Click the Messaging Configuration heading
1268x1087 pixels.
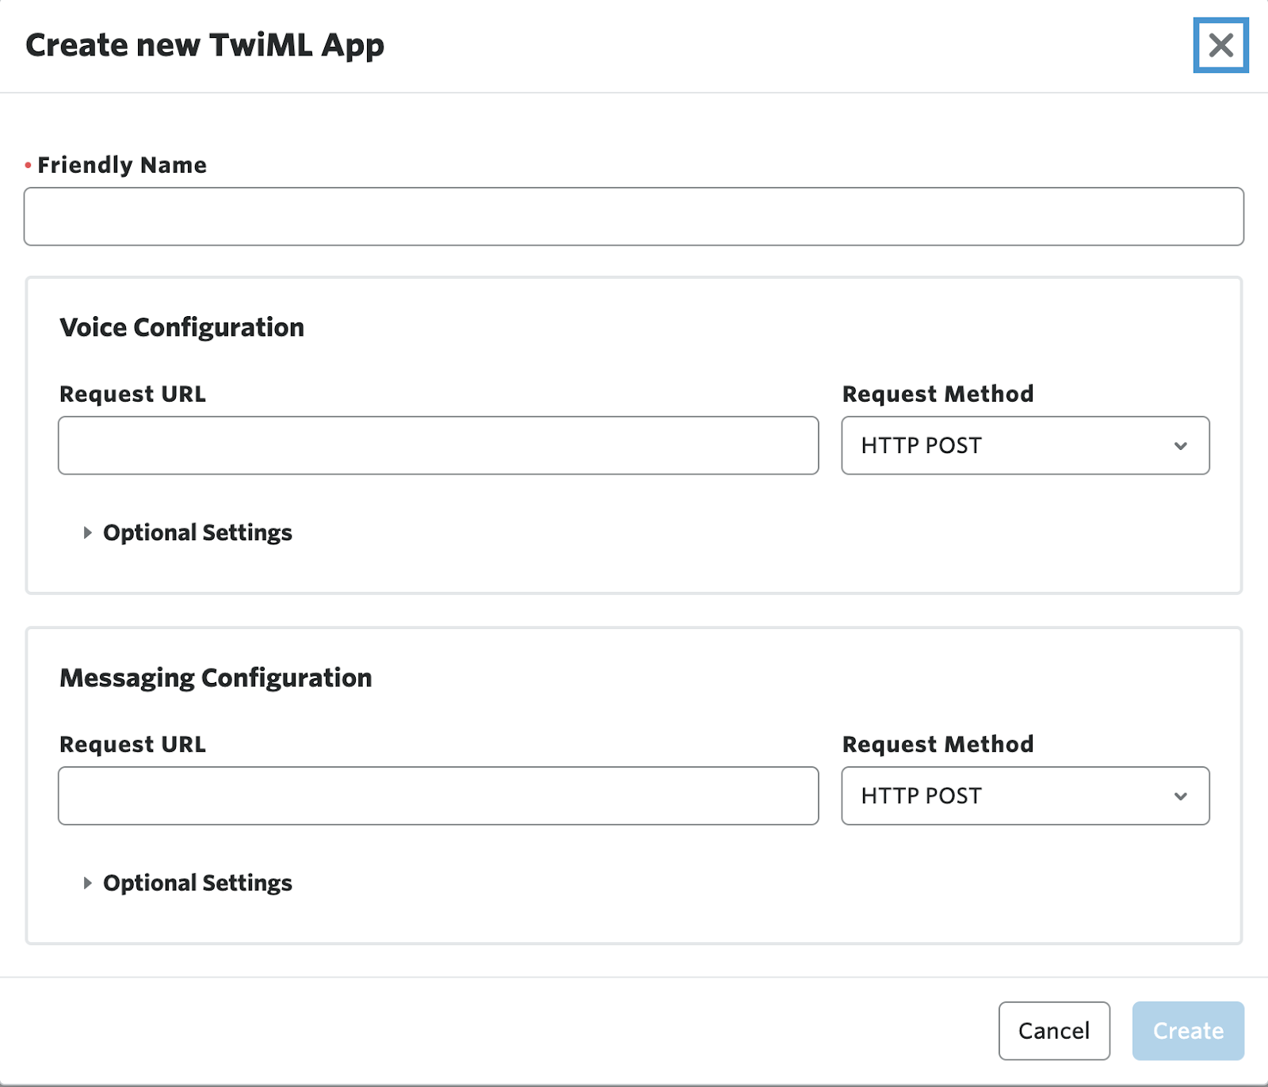tap(216, 678)
